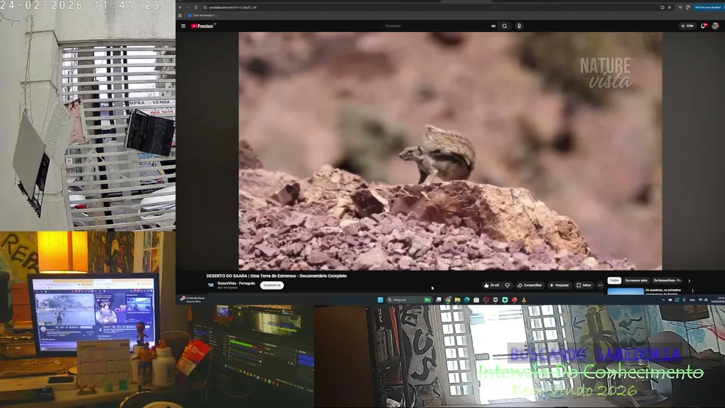Open Microsoft Edge from the taskbar
Screen dimensions: 725x408
coord(467,300)
